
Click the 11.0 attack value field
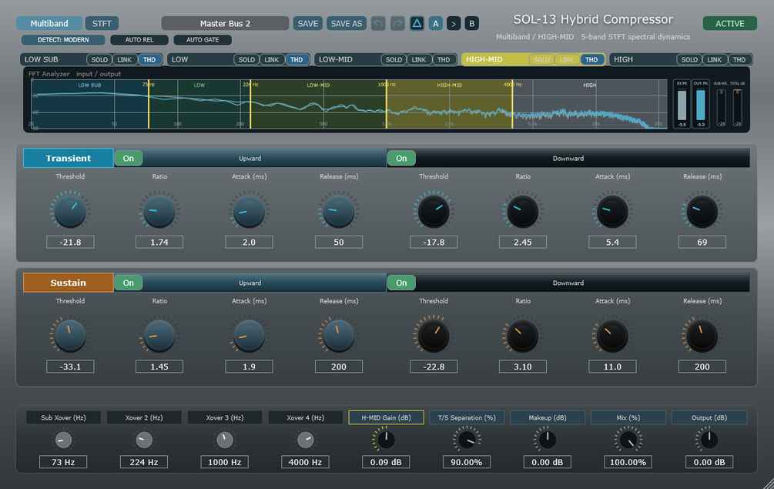pyautogui.click(x=612, y=367)
